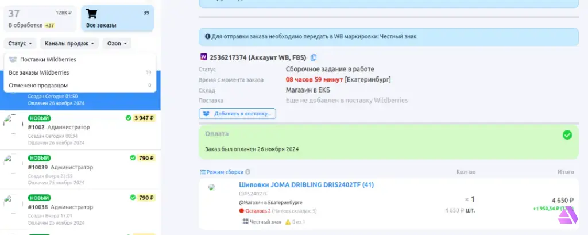This screenshot has height=235, width=588.
Task: Open the Каналы продаж dropdown
Action: tap(69, 44)
